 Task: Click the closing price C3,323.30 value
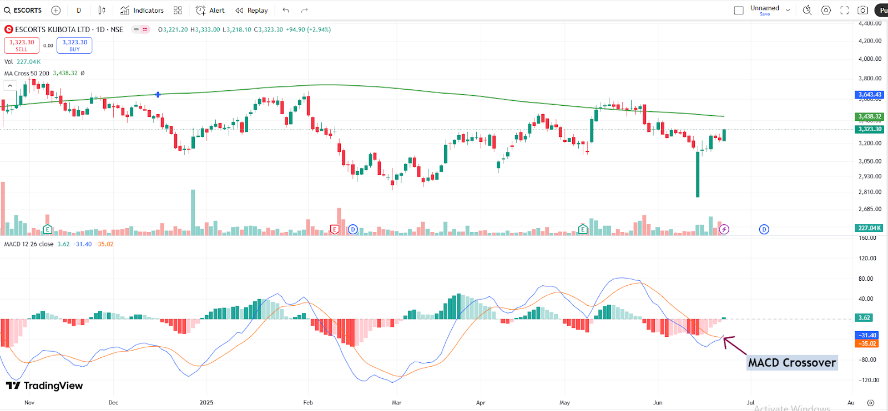click(269, 29)
